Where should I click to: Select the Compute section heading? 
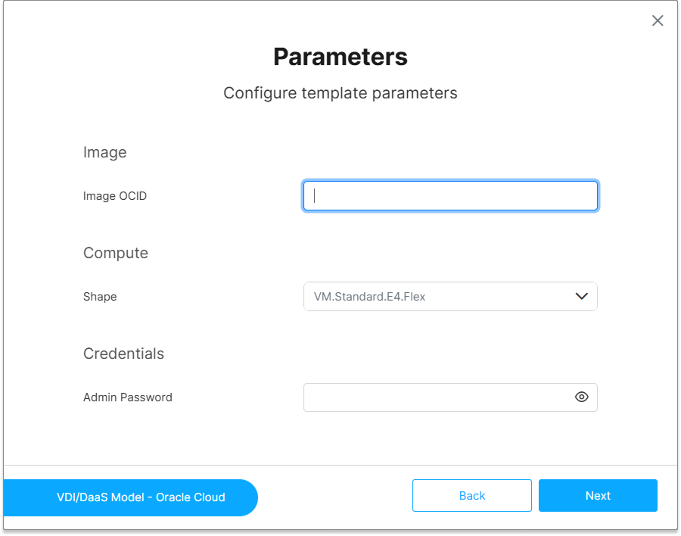click(x=116, y=253)
